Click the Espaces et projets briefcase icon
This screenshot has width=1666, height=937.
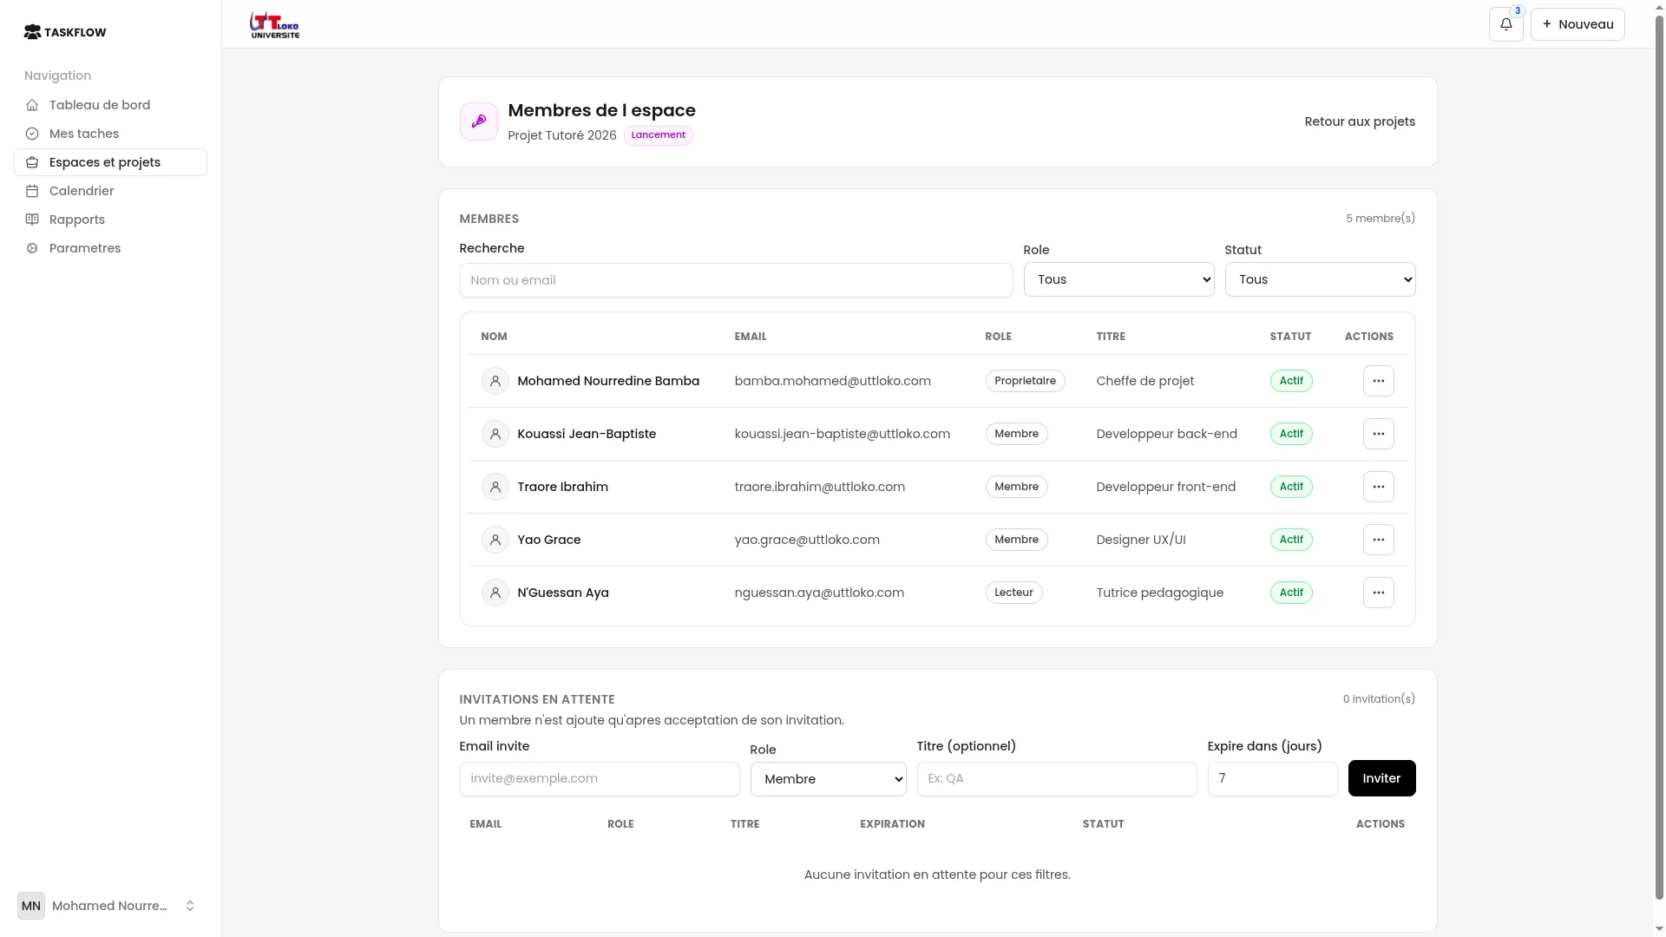tap(32, 162)
